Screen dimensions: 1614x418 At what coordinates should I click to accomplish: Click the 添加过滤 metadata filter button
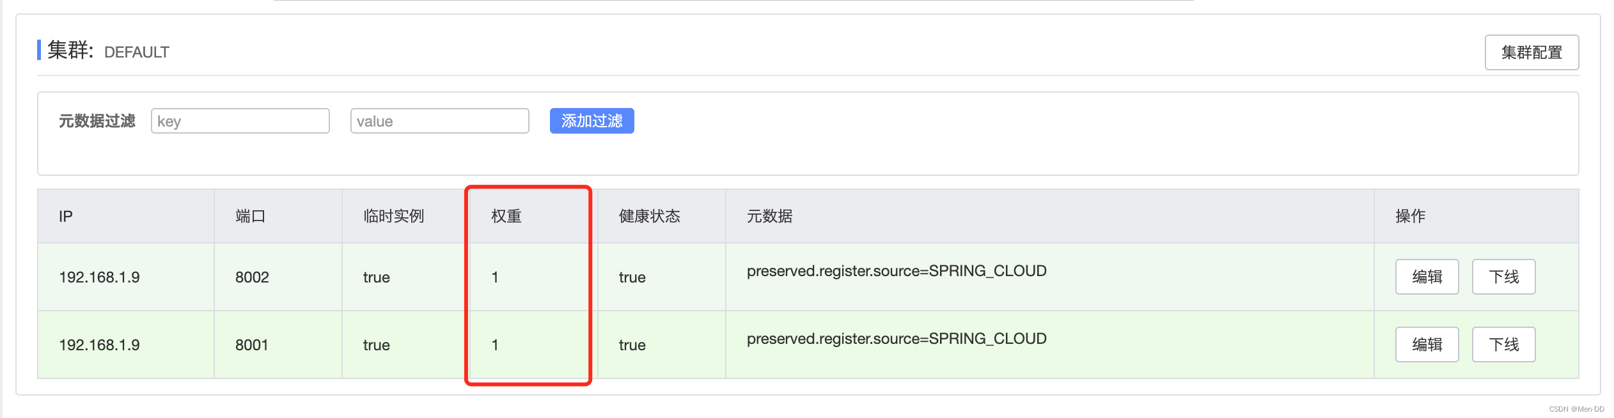pos(591,121)
